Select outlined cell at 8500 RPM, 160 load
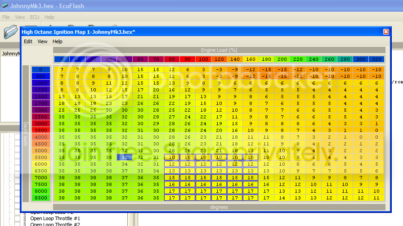This screenshot has height=226, width=403. click(251, 198)
